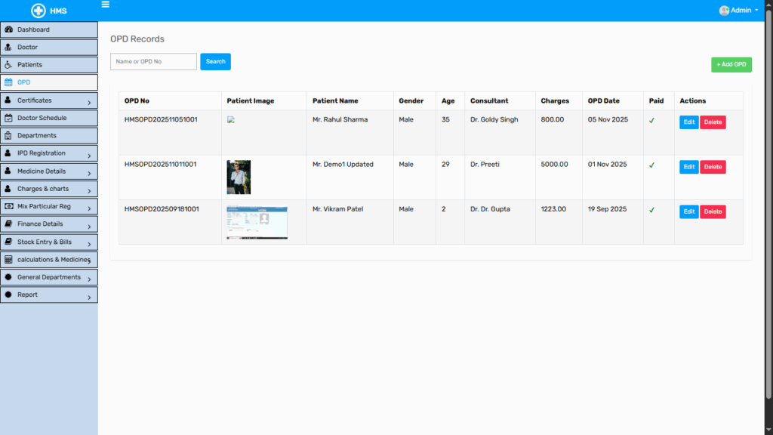The width and height of the screenshot is (773, 435).
Task: Click the Doctor Schedule calendar-check icon
Action: tap(9, 118)
